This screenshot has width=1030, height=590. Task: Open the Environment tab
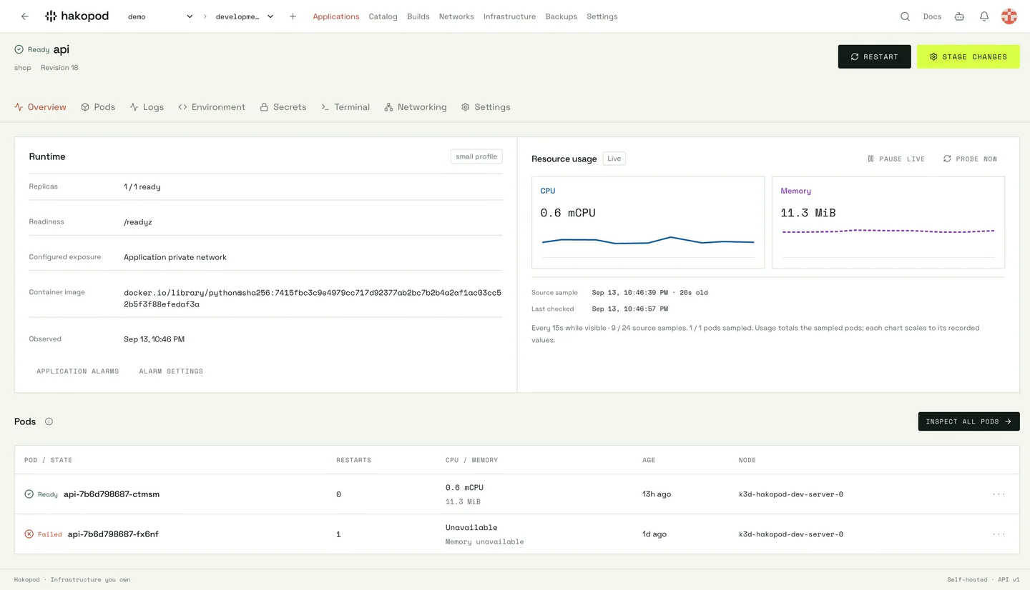[x=212, y=107]
